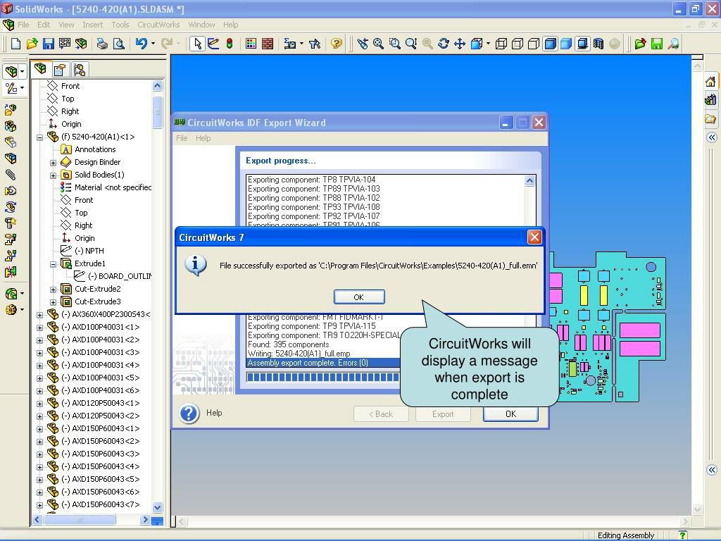Open Help menu in the IDF Export Wizard
721x541 pixels.
(203, 138)
